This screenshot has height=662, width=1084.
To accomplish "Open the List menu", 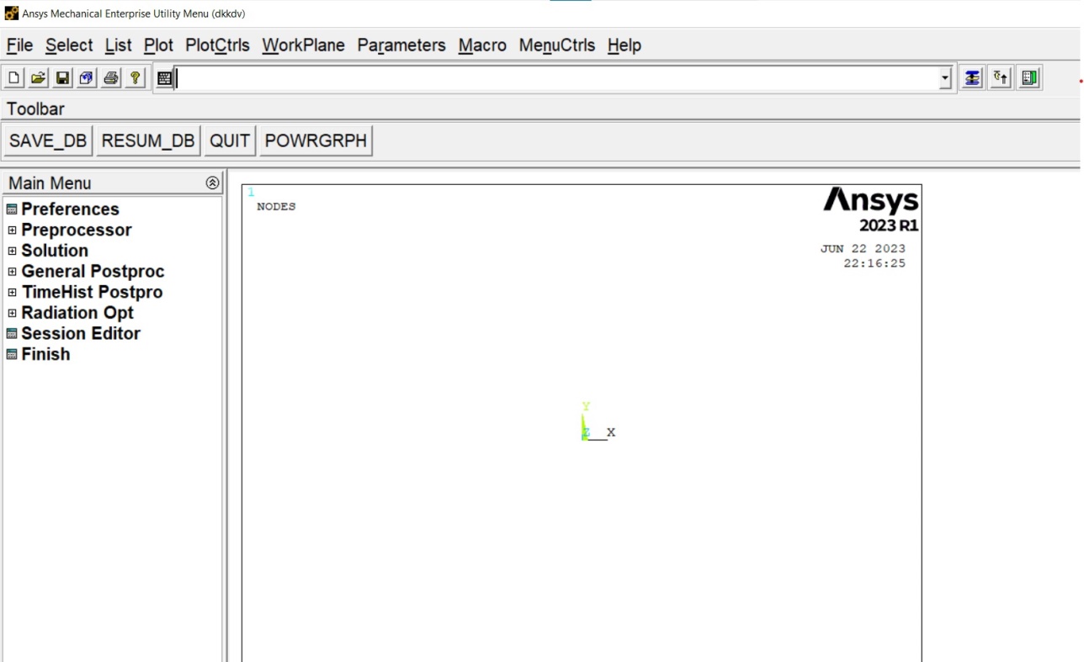I will click(x=118, y=45).
